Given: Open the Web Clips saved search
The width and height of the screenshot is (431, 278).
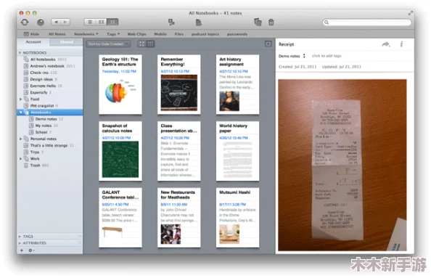Looking at the screenshot, I should click(x=136, y=34).
